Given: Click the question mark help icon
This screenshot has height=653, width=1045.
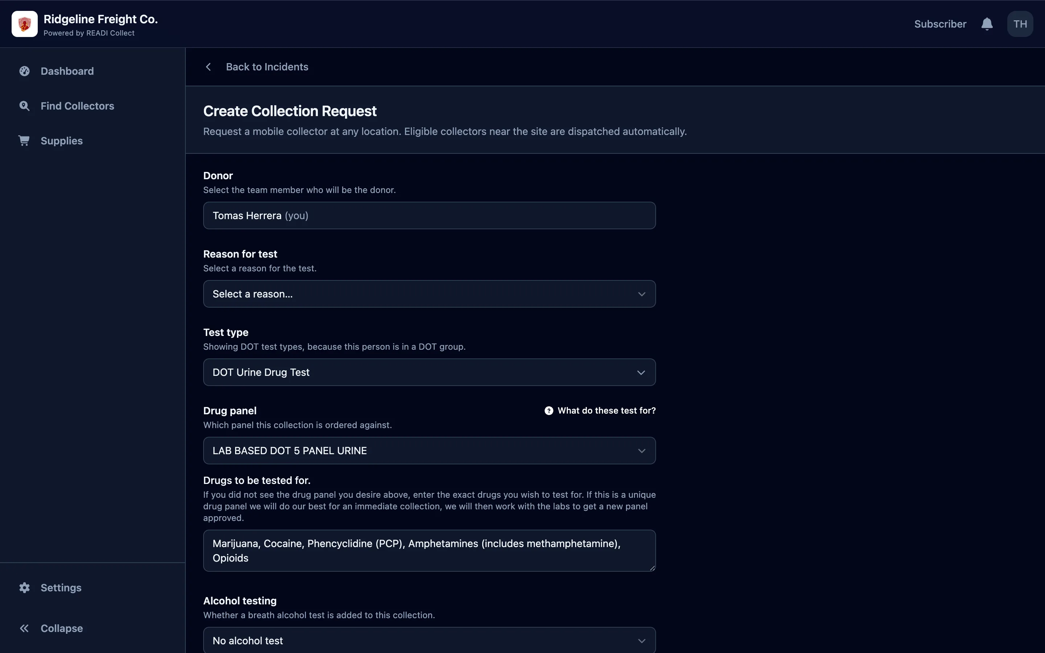Looking at the screenshot, I should 548,411.
